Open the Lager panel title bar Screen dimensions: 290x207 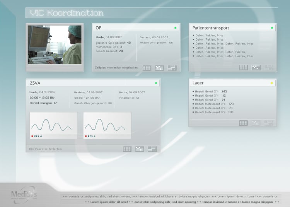[x=232, y=83]
